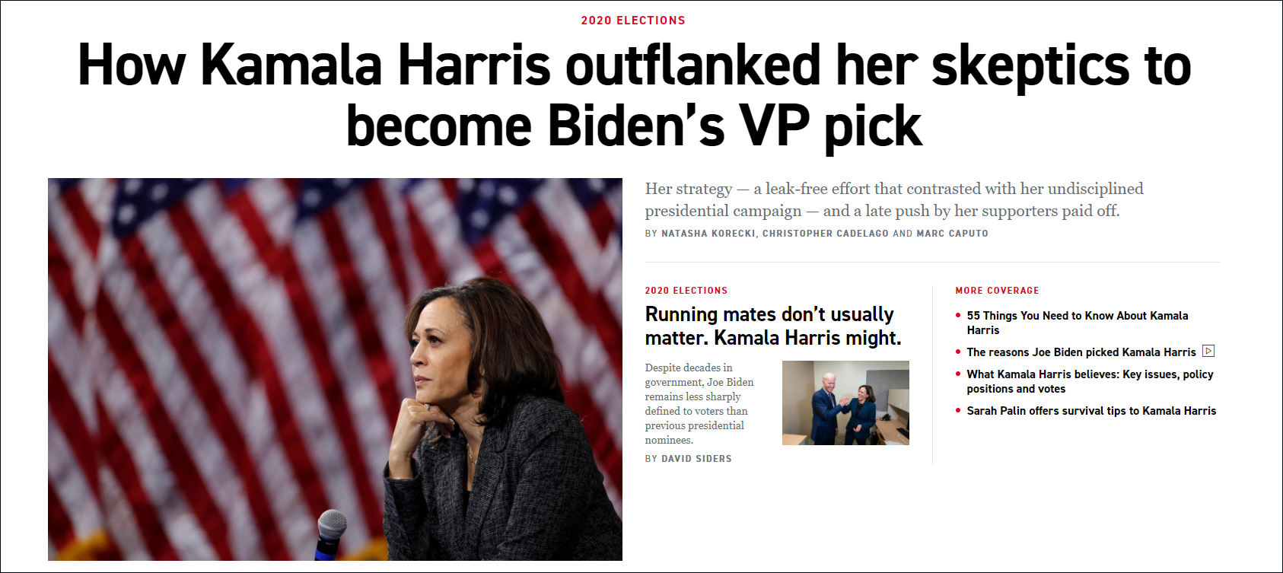Click the smaller 2020 Elections section label
The height and width of the screenshot is (573, 1283).
click(686, 291)
